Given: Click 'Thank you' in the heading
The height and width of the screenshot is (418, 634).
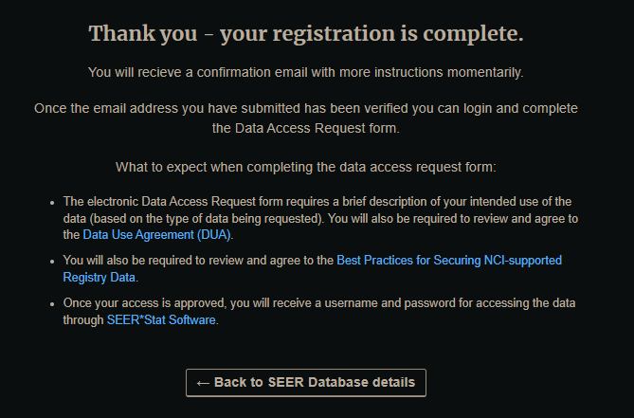Looking at the screenshot, I should coord(143,34).
